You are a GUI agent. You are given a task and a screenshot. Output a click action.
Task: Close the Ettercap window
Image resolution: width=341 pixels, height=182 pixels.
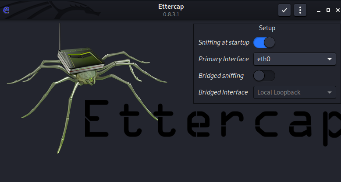coord(338,10)
